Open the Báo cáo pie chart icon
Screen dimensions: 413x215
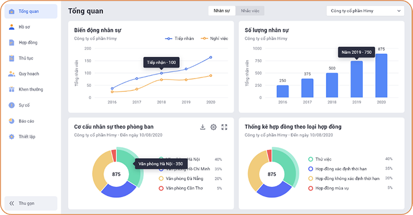(x=12, y=121)
